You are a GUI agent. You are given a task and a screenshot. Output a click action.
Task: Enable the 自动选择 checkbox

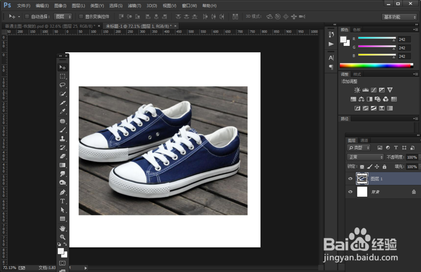click(x=27, y=17)
